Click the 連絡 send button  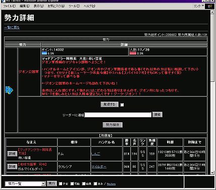coord(157,115)
